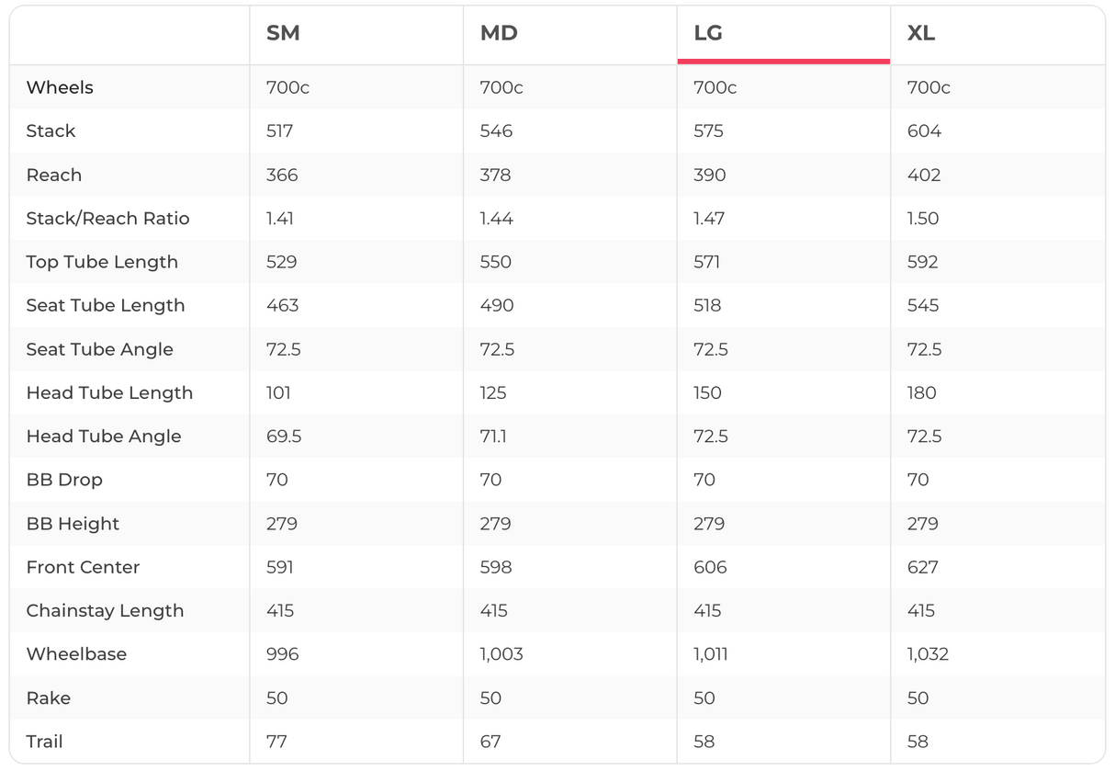Click the LG size column header

708,34
